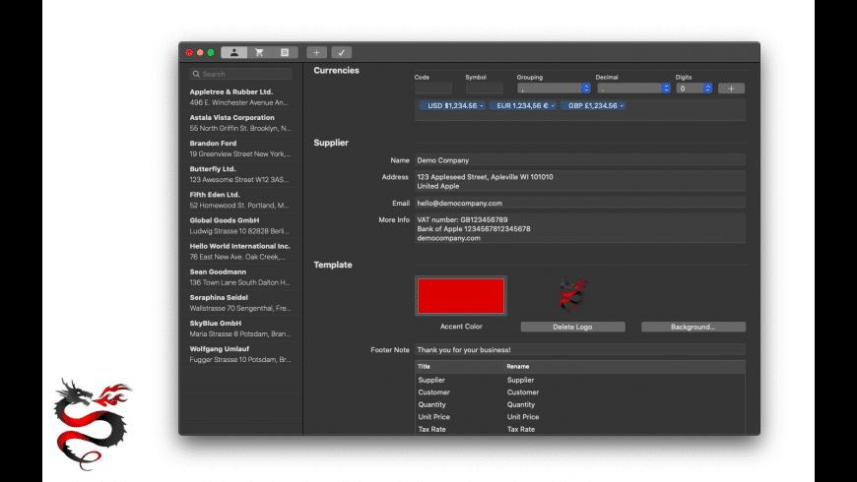Viewport: 857px width, 482px height.
Task: Click the currency Code input field
Action: [433, 89]
